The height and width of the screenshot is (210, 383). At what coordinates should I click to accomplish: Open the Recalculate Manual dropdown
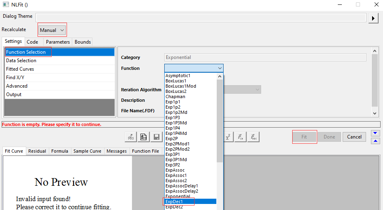point(52,30)
